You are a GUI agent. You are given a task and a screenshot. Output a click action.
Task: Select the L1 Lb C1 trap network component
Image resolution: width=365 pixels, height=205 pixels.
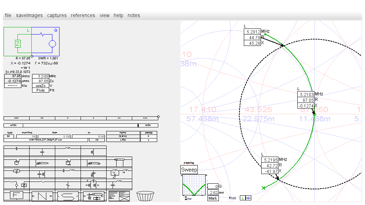(119, 173)
